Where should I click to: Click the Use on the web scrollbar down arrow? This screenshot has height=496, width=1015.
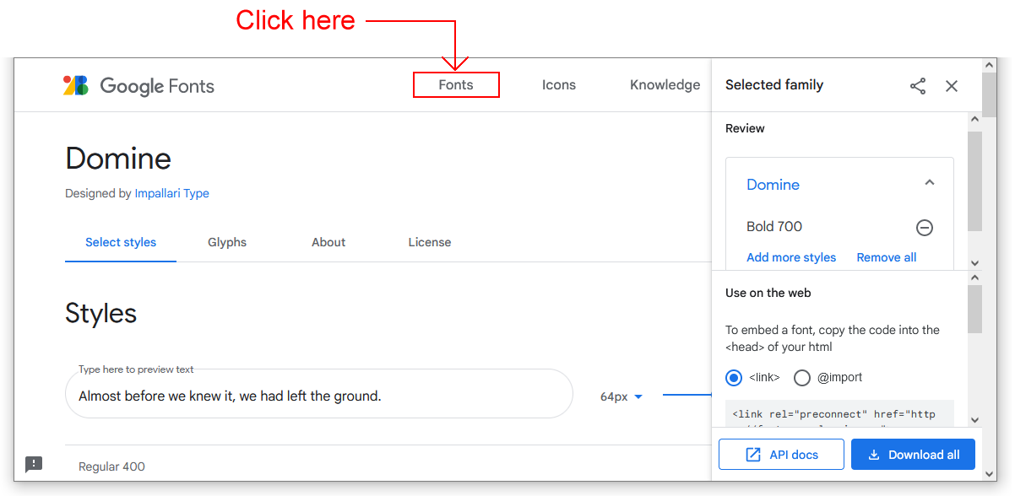click(x=974, y=419)
